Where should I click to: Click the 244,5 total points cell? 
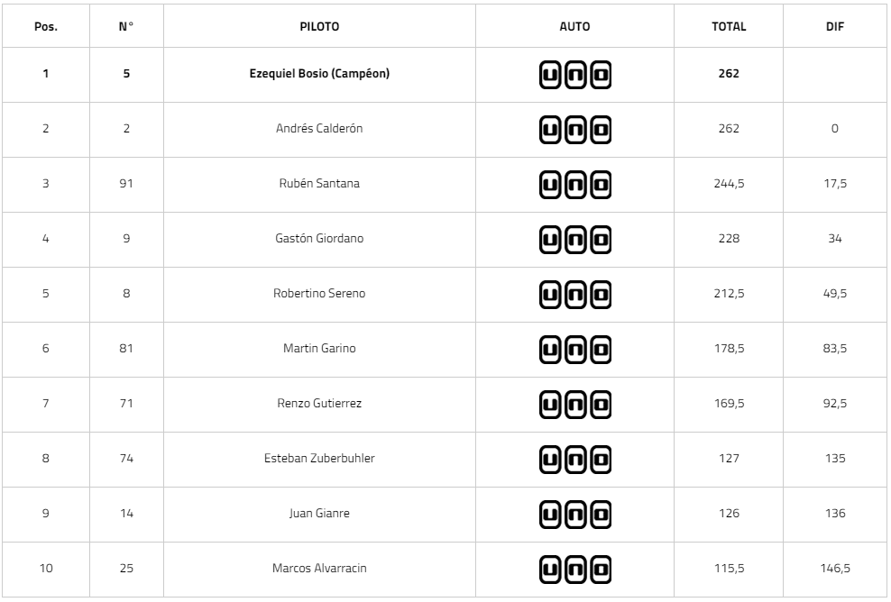(729, 184)
